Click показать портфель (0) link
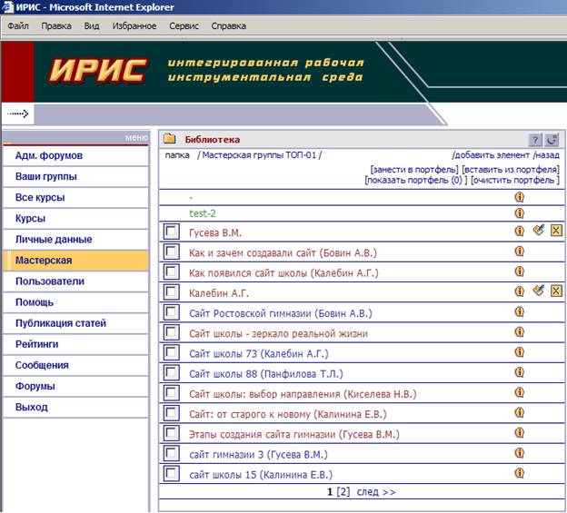 click(416, 180)
